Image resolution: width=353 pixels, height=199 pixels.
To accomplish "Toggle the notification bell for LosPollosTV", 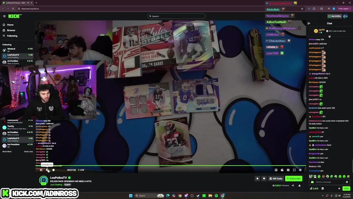I will (x=257, y=179).
